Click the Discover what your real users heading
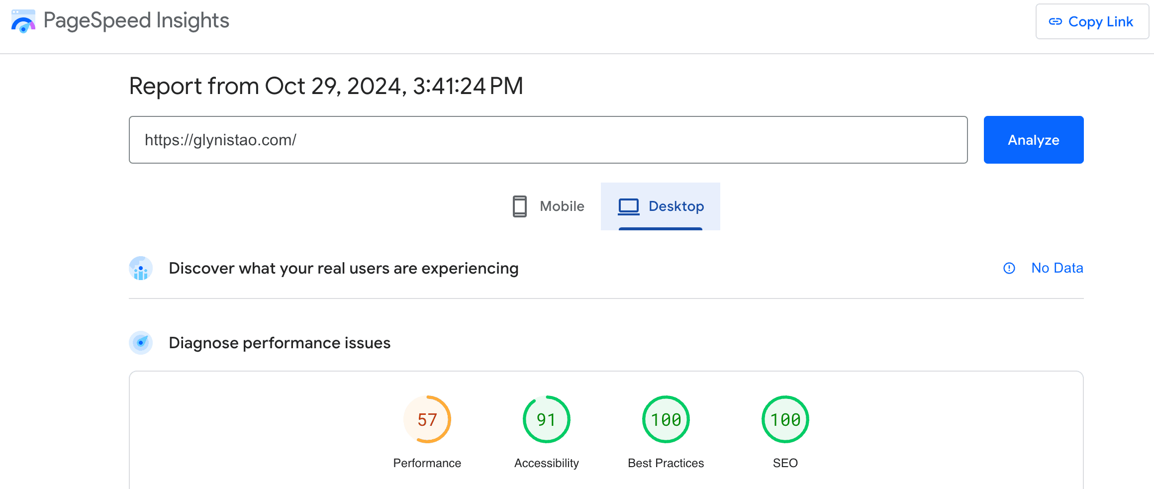This screenshot has width=1154, height=489. click(344, 268)
